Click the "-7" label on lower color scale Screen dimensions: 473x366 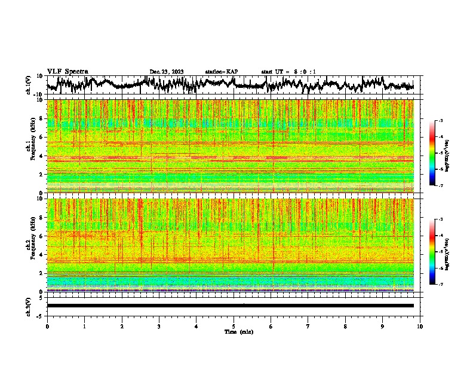point(440,284)
